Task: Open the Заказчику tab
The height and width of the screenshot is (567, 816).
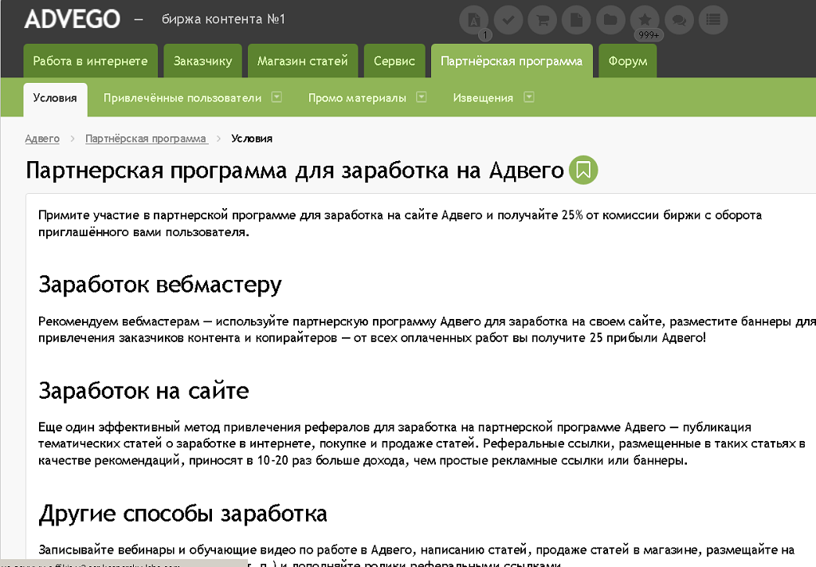Action: click(x=203, y=61)
